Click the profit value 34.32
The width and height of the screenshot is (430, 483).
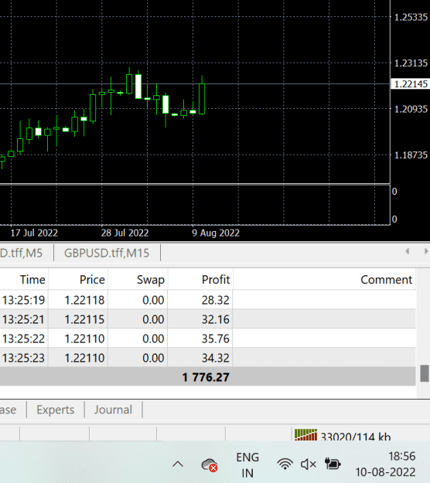(x=216, y=358)
